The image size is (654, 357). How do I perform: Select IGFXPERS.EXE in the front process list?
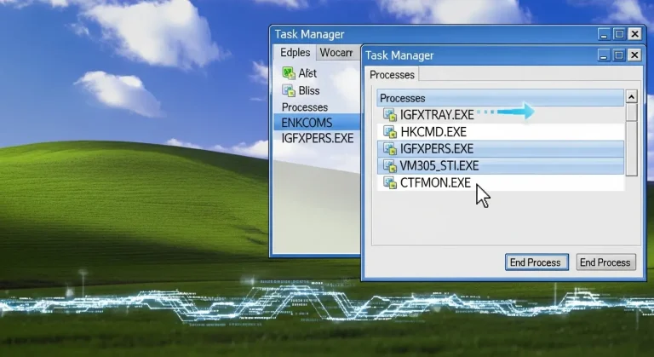tap(501, 149)
